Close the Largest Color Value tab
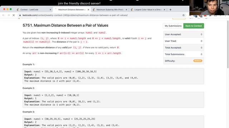The image size is (229, 128). point(164,10)
